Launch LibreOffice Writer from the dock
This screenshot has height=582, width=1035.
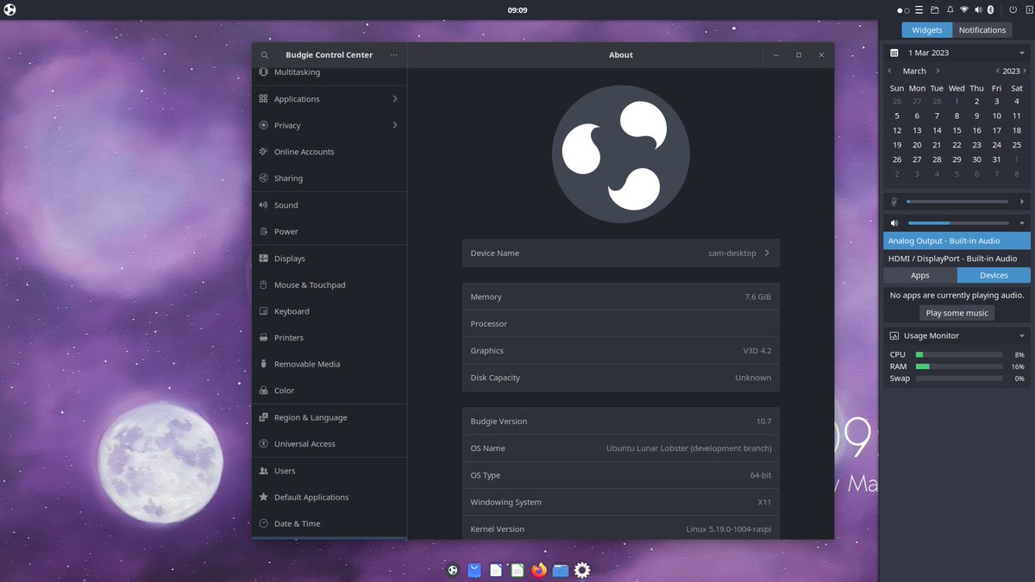click(x=496, y=570)
